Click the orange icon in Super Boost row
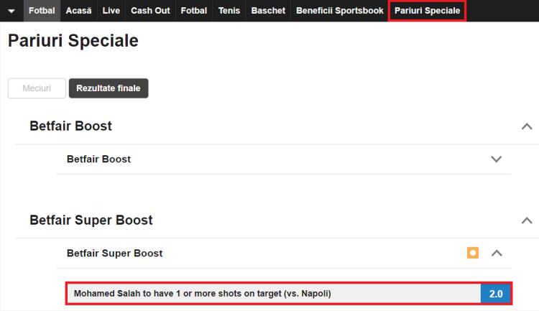 click(x=472, y=253)
